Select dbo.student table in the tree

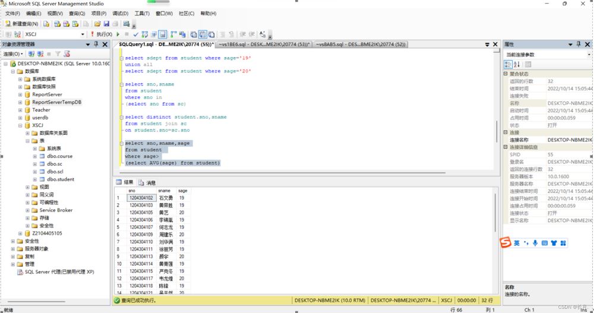click(x=61, y=179)
